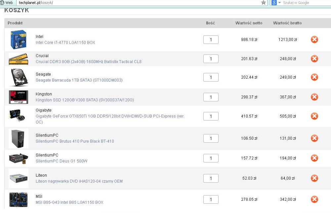
Task: Edit quantity field for Seagate Barracuda
Action: (211, 77)
